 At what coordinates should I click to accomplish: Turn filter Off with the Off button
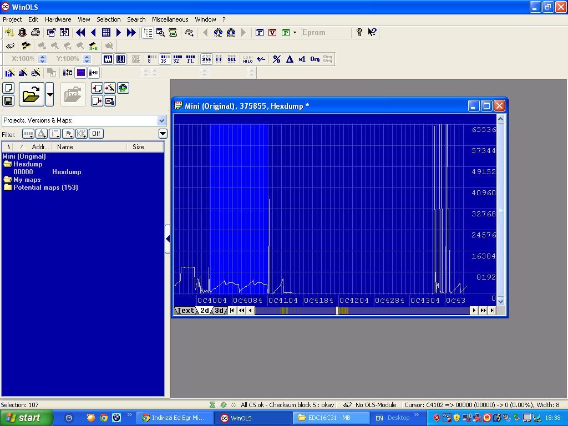point(96,134)
